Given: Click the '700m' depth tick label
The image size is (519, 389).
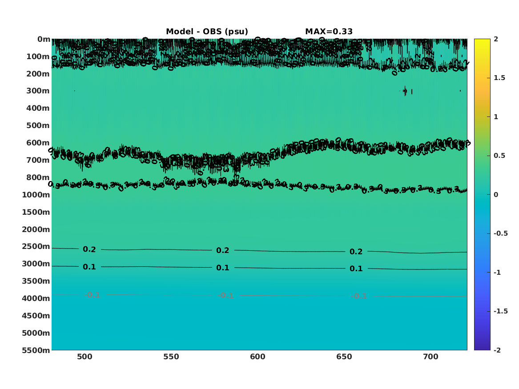Looking at the screenshot, I should pos(38,160).
